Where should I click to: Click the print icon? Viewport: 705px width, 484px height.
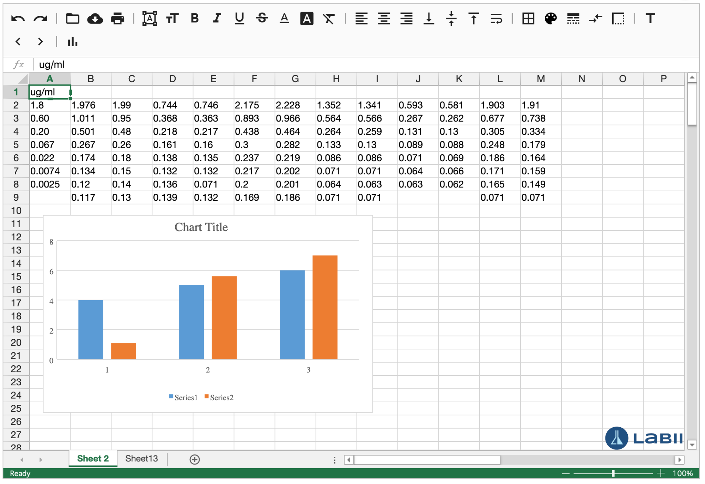117,18
